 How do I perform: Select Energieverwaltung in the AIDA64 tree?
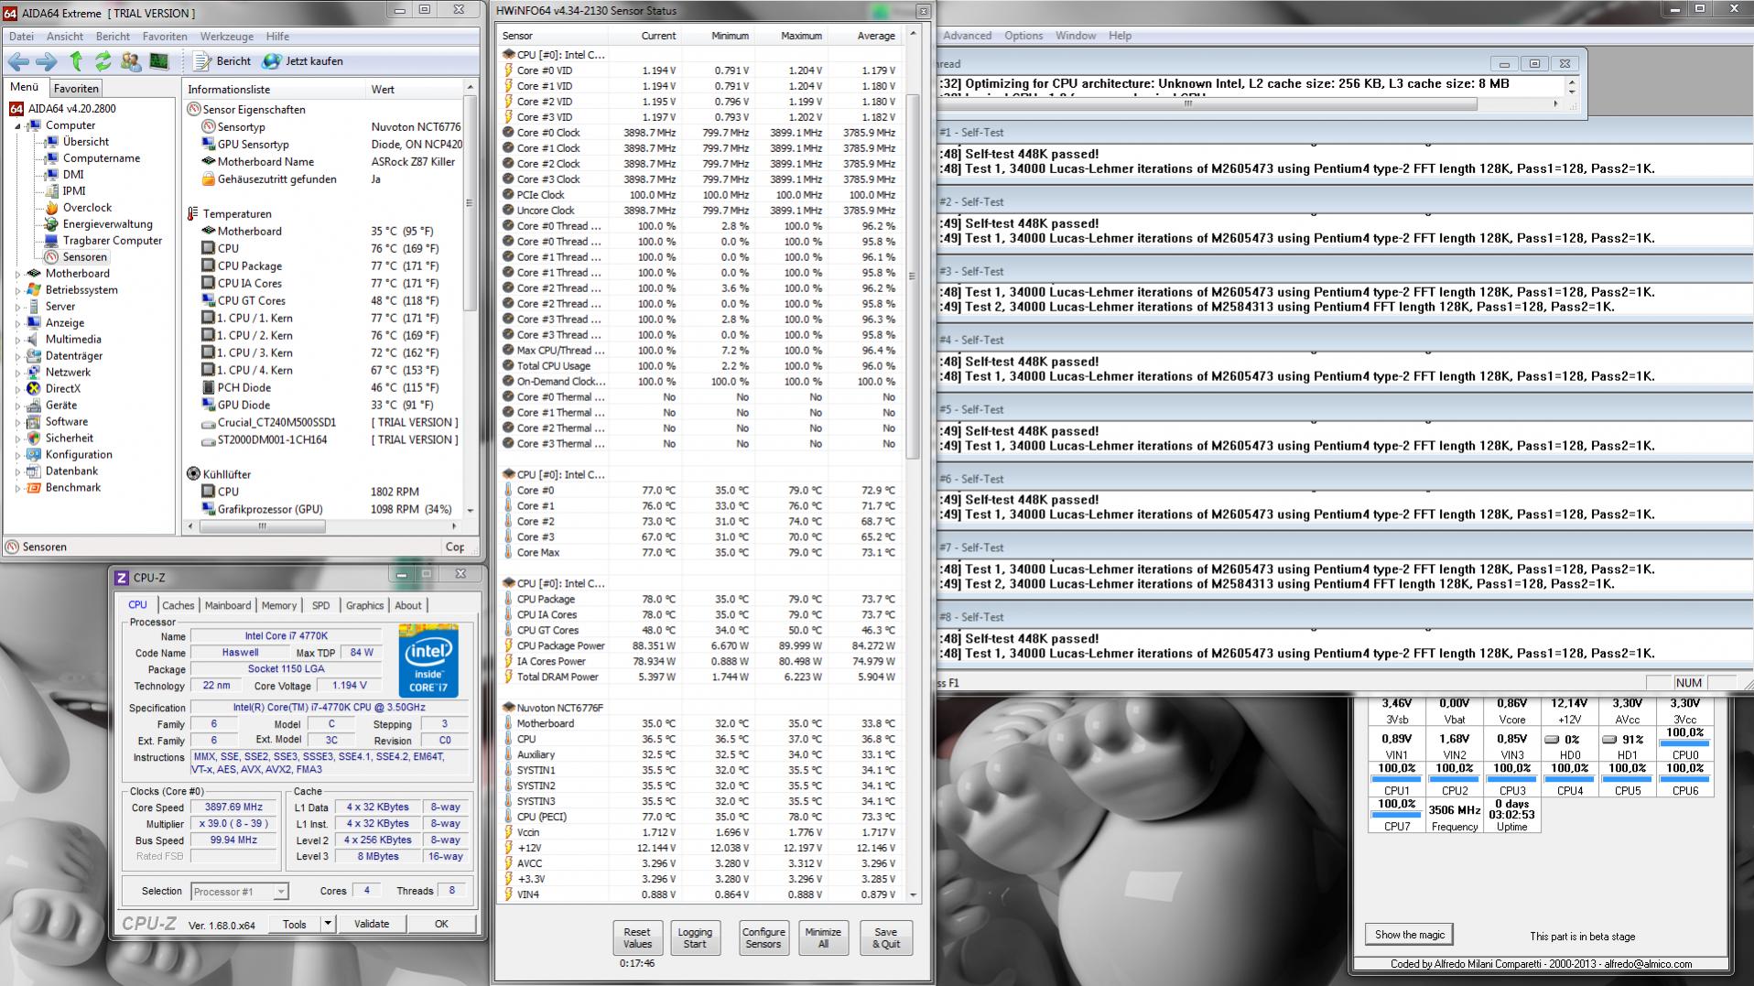[x=108, y=224]
